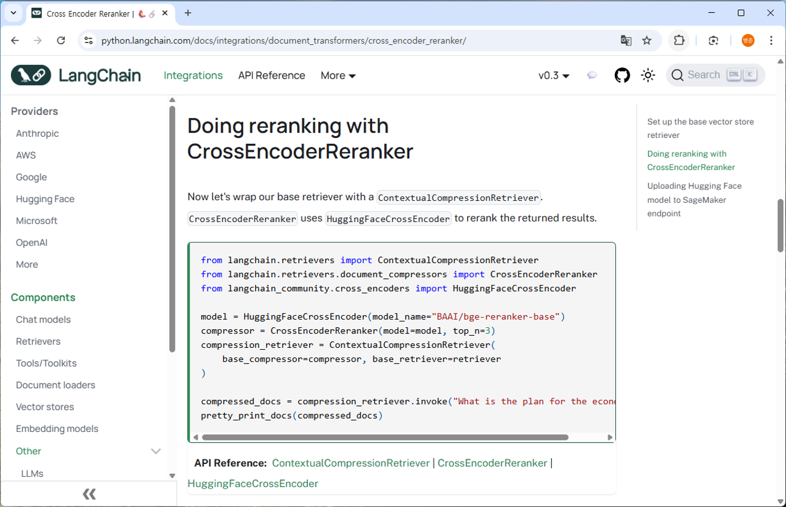Click More under Providers in sidebar
786x507 pixels.
(27, 264)
